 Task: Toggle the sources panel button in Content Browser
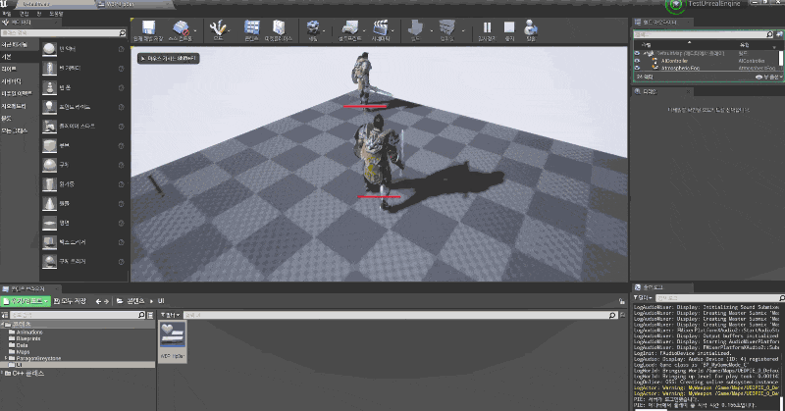tap(4, 315)
